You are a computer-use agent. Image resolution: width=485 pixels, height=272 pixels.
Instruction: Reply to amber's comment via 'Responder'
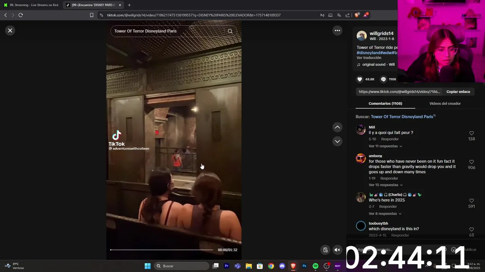389,178
